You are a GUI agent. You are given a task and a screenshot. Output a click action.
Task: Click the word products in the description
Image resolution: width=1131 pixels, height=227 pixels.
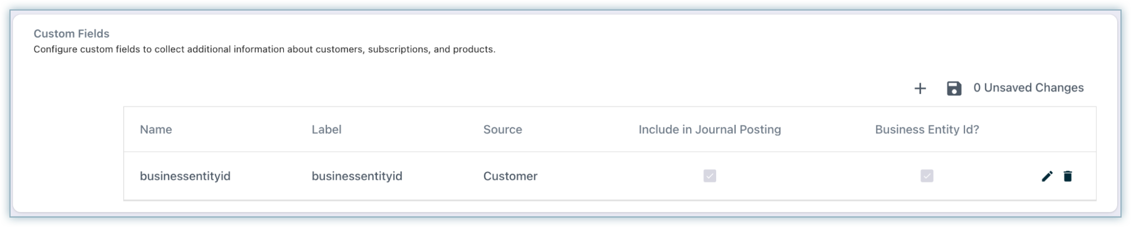472,49
